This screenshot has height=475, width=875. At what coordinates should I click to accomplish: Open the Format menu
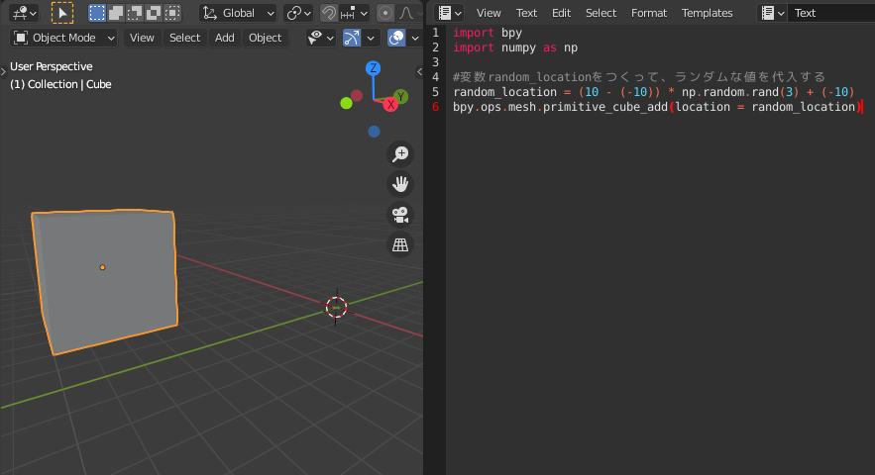648,13
